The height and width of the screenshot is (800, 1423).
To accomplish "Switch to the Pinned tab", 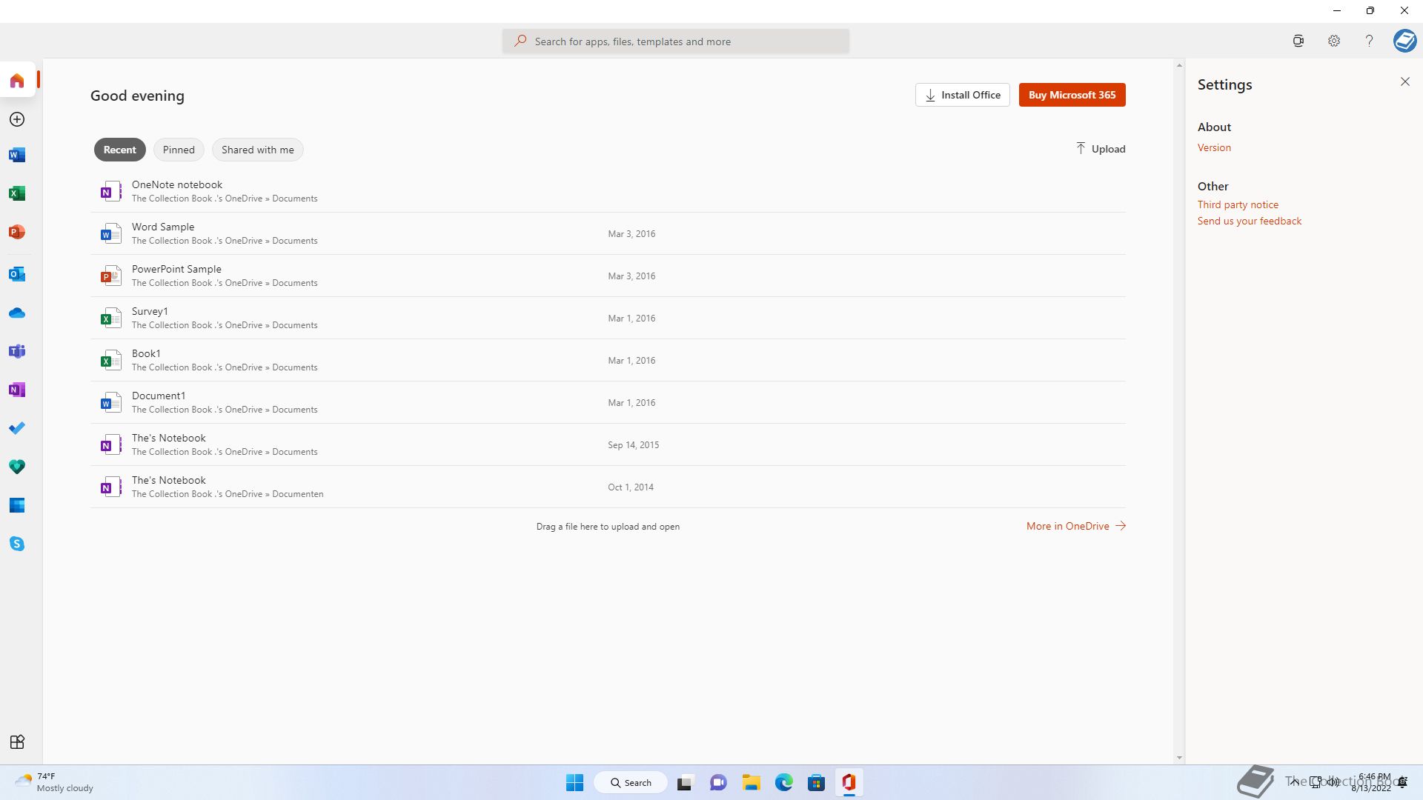I will pyautogui.click(x=179, y=150).
